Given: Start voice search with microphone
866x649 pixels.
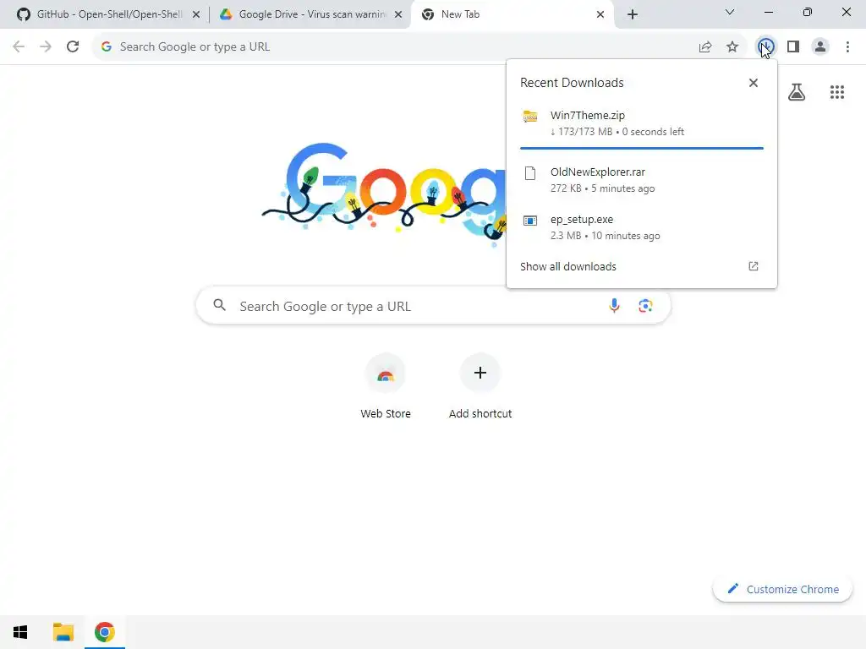Looking at the screenshot, I should (x=614, y=305).
